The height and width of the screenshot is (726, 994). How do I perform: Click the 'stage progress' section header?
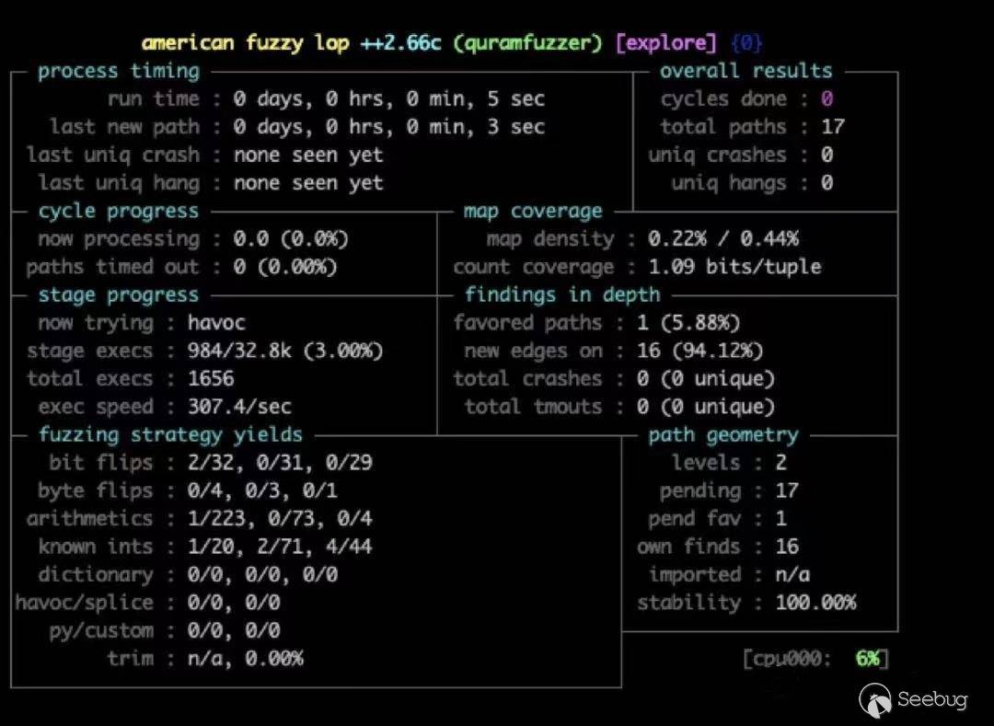click(119, 294)
